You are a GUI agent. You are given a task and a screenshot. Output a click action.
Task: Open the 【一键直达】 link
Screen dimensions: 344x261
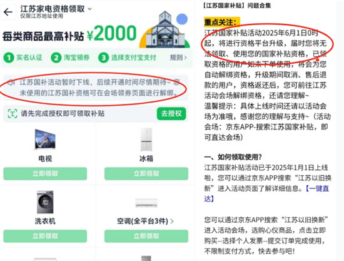pyautogui.click(x=266, y=193)
